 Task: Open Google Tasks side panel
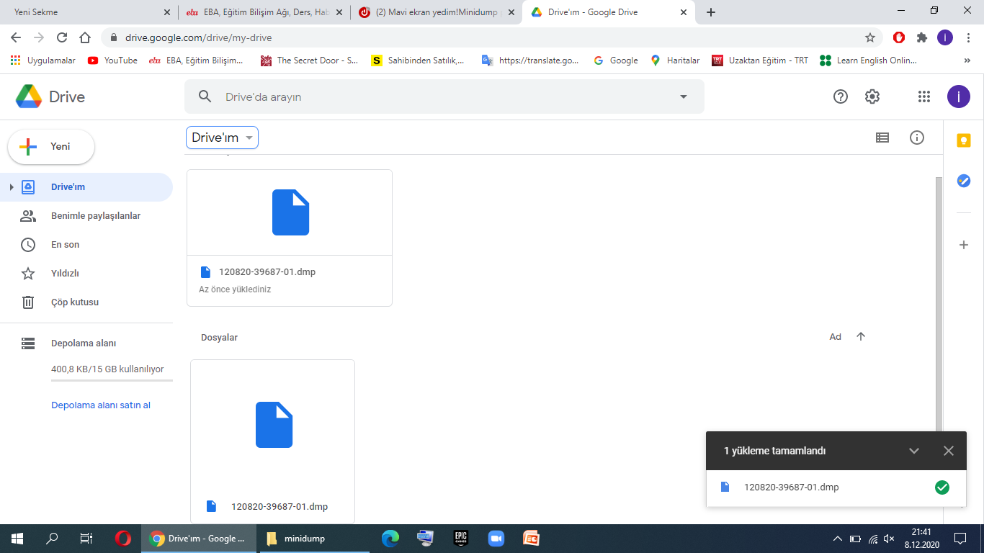click(964, 181)
